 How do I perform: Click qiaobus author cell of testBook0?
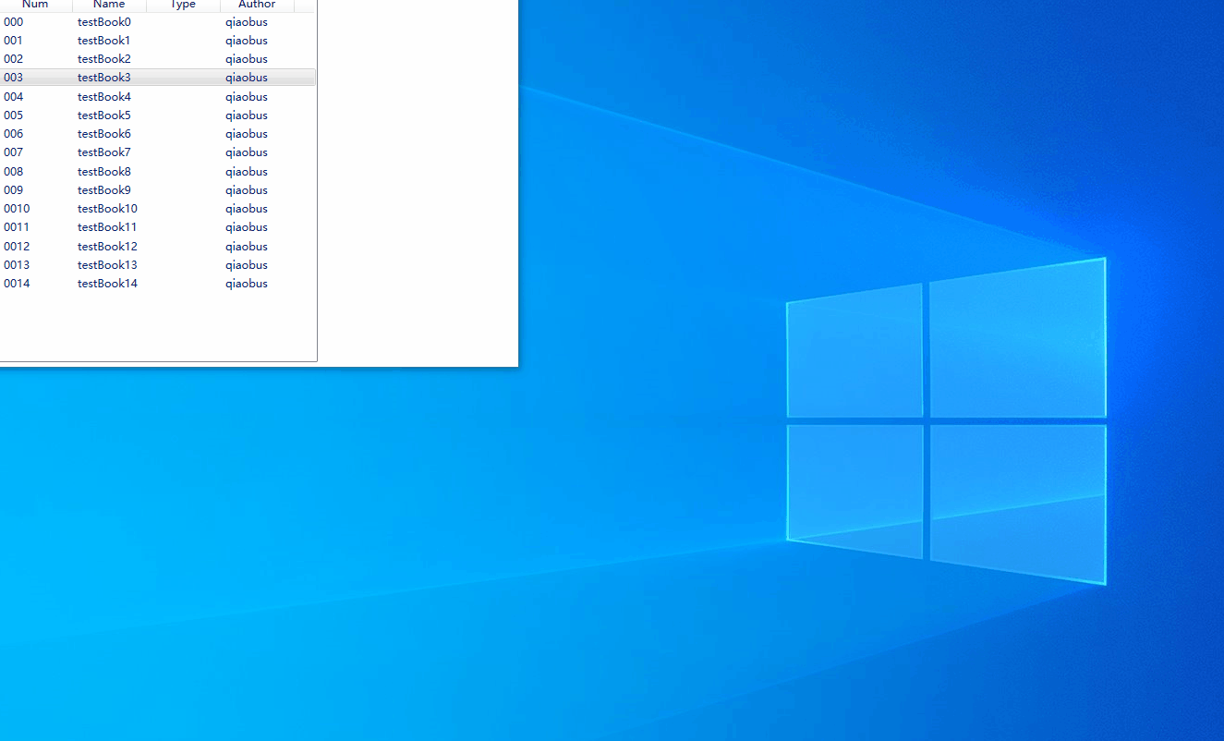pyautogui.click(x=247, y=21)
